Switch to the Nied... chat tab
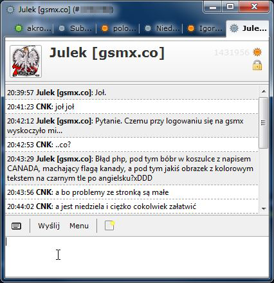The height and width of the screenshot is (283, 274). pos(161,28)
